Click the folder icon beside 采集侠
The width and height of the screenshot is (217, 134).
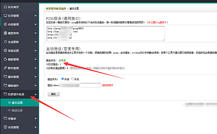click(5, 118)
